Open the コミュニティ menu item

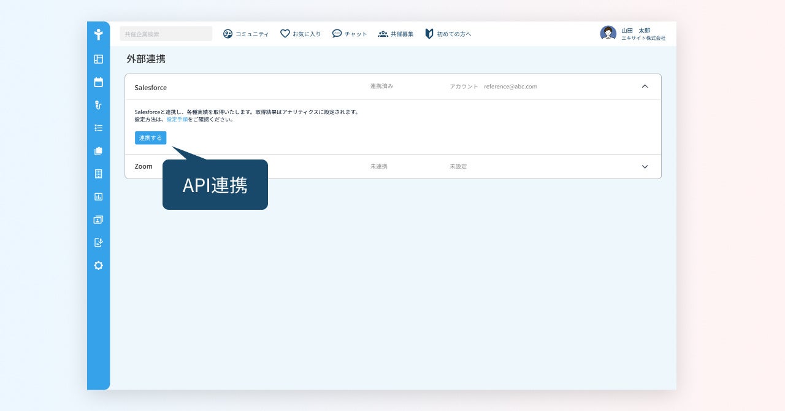pos(246,34)
